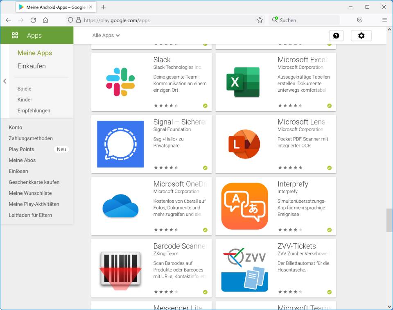This screenshot has width=393, height=310.
Task: Go to Einkaufen in sidebar
Action: (x=32, y=66)
